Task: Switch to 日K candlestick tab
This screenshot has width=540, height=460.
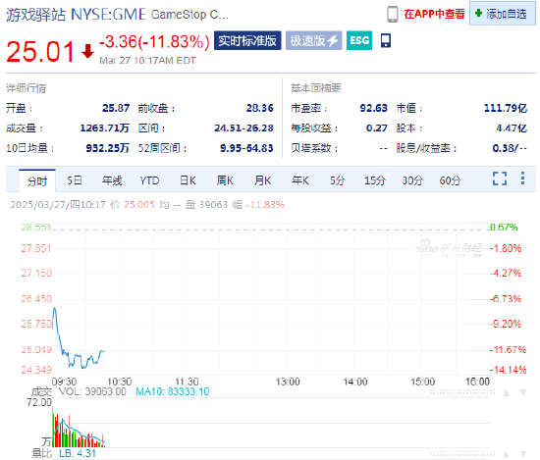Action: point(188,180)
